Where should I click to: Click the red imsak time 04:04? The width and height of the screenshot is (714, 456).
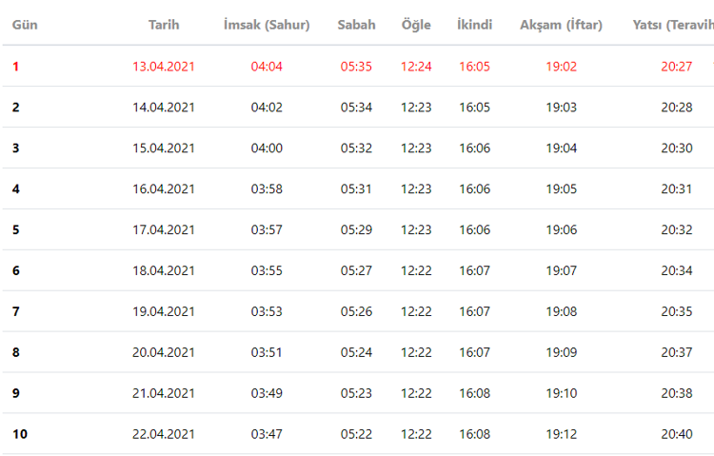[x=267, y=67]
